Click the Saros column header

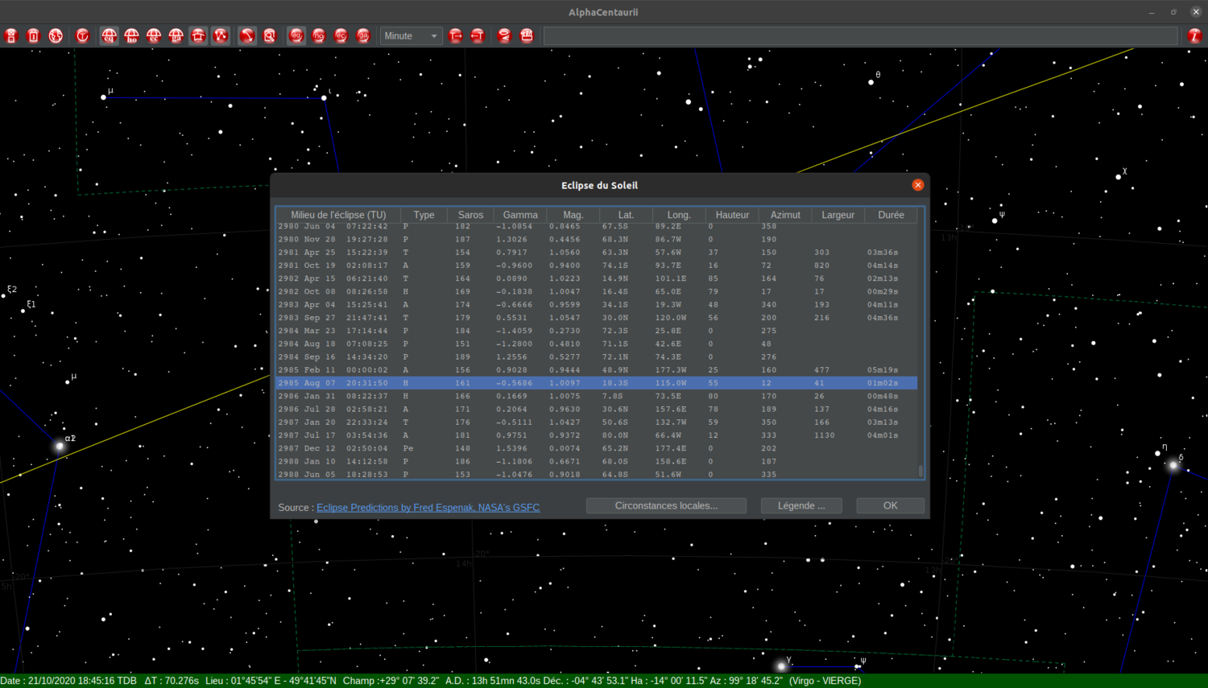470,215
